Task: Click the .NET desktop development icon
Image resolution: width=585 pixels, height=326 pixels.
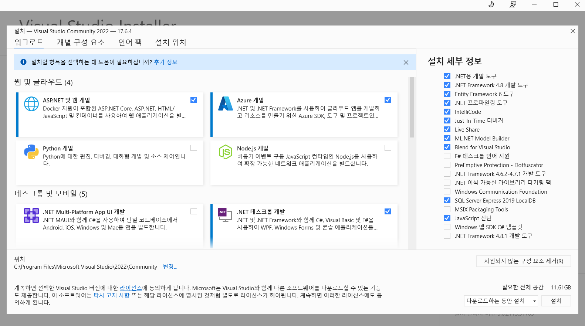Action: (225, 215)
